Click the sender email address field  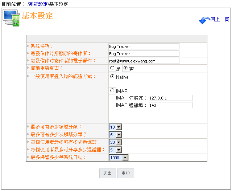pos(144,61)
